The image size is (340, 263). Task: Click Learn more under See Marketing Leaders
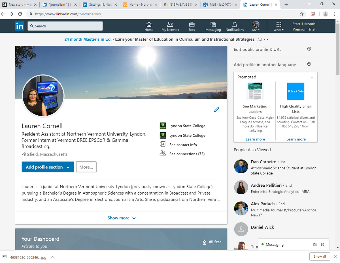click(x=255, y=139)
